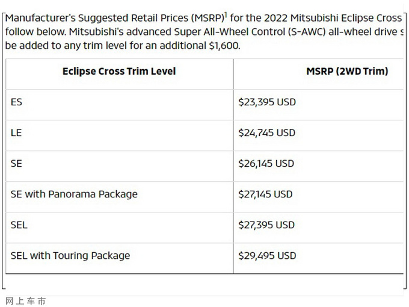
Task: Click the MSRP (2WD Trim) column header
Action: [x=347, y=72]
